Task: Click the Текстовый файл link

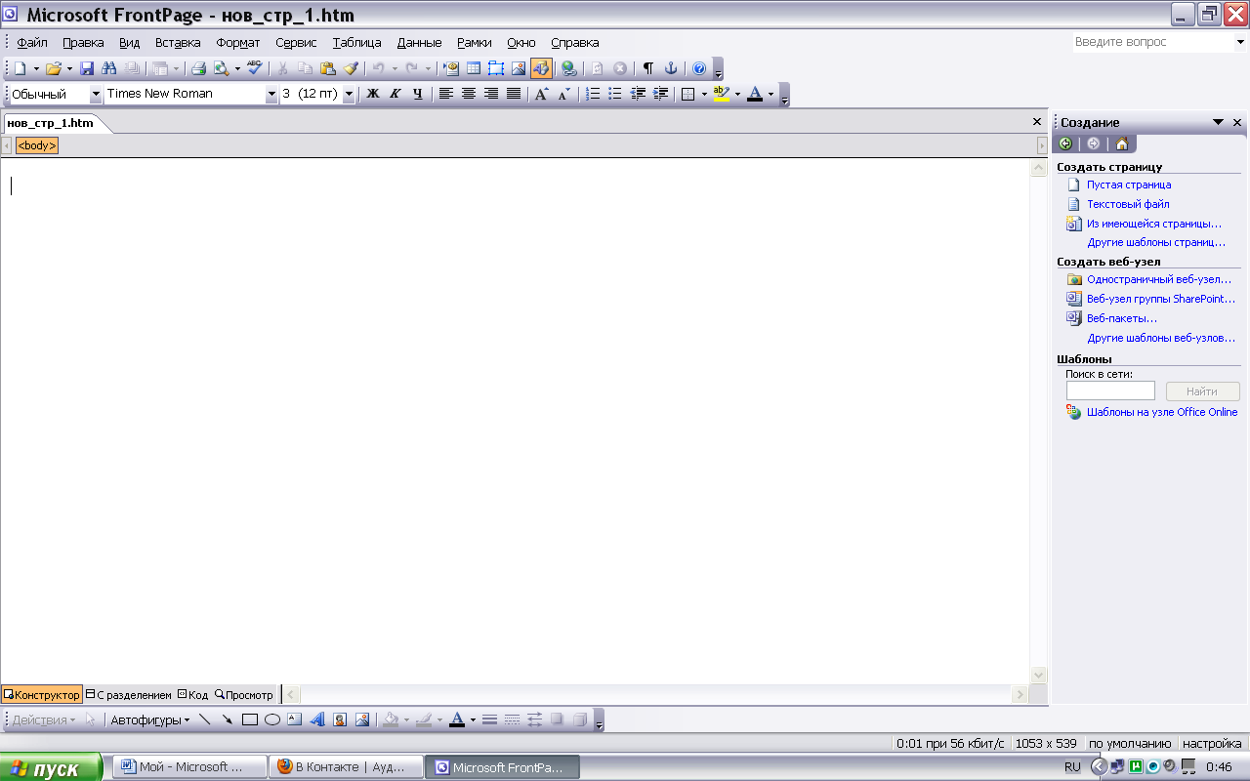Action: click(1128, 204)
